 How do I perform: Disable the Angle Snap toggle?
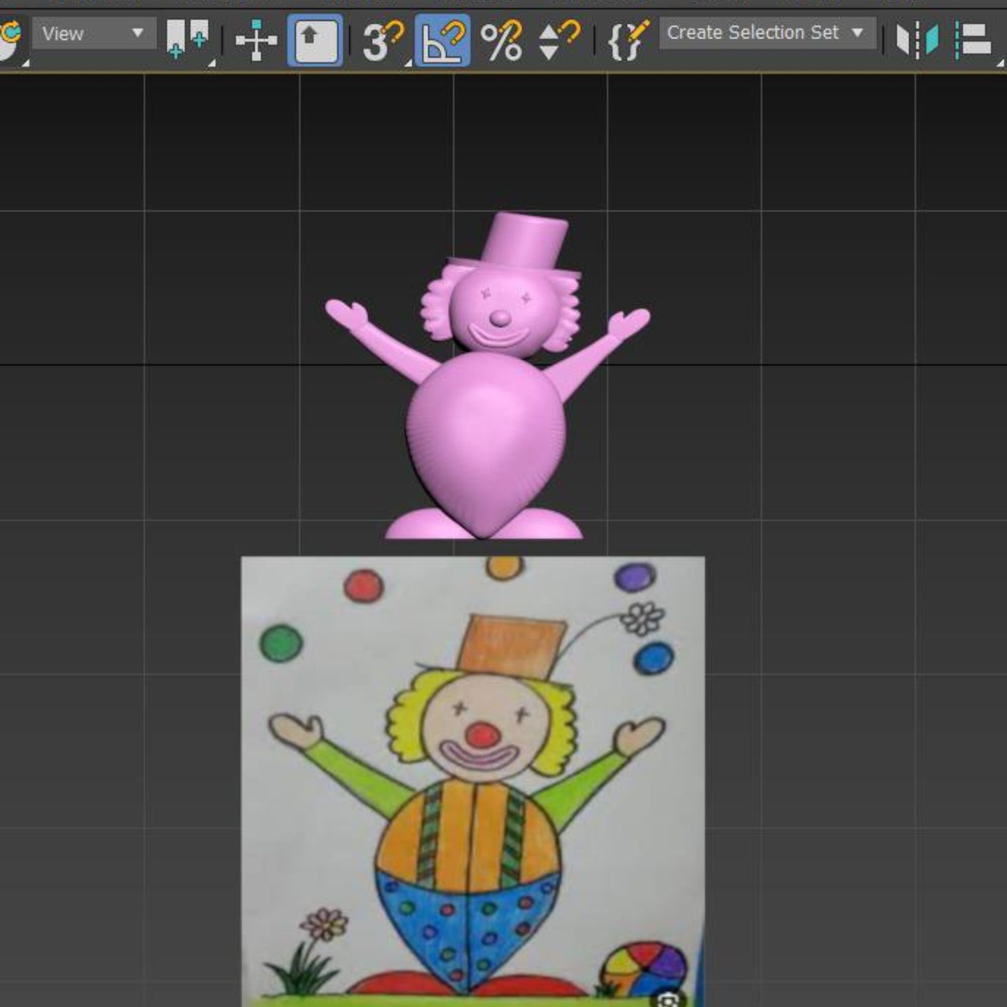[442, 40]
